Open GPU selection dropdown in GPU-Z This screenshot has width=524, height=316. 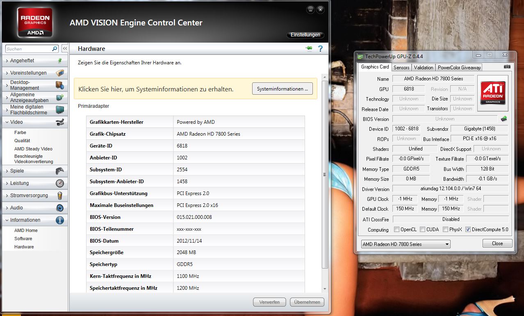click(406, 244)
